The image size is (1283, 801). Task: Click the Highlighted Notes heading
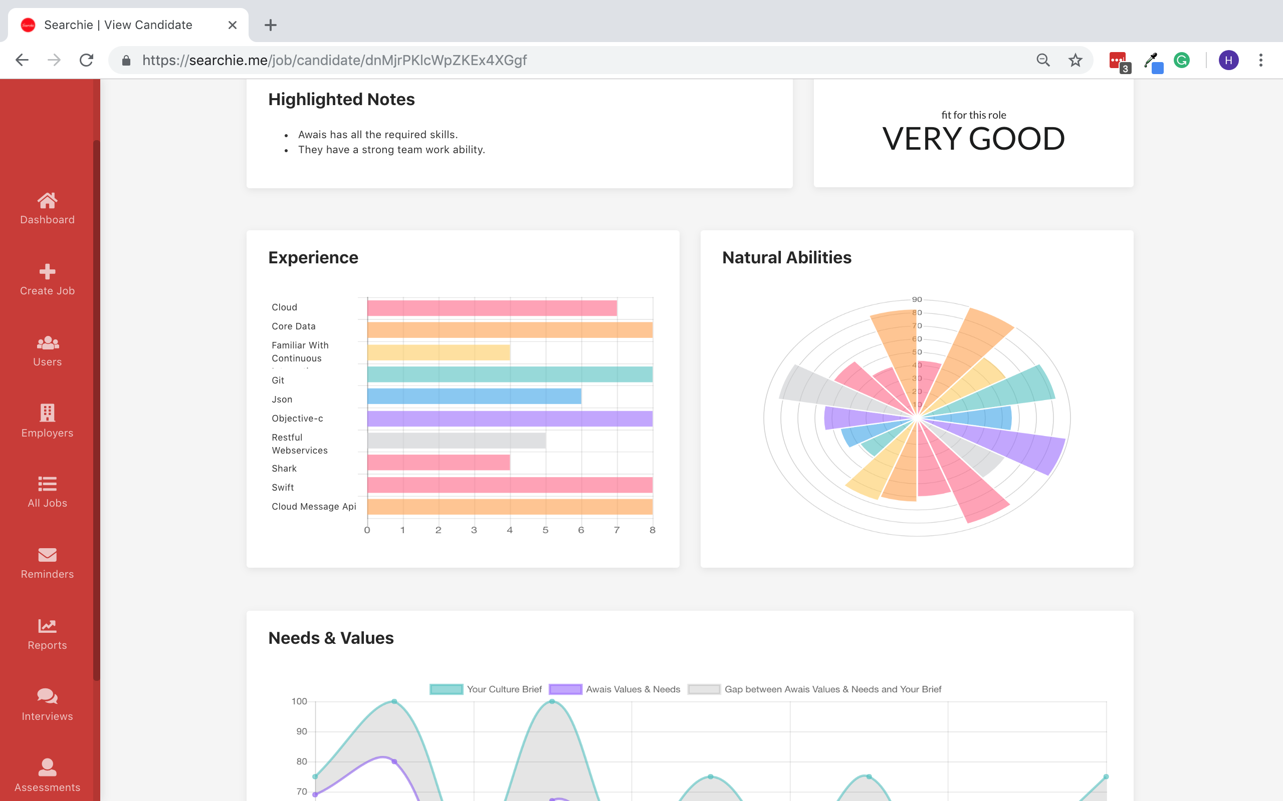coord(341,100)
